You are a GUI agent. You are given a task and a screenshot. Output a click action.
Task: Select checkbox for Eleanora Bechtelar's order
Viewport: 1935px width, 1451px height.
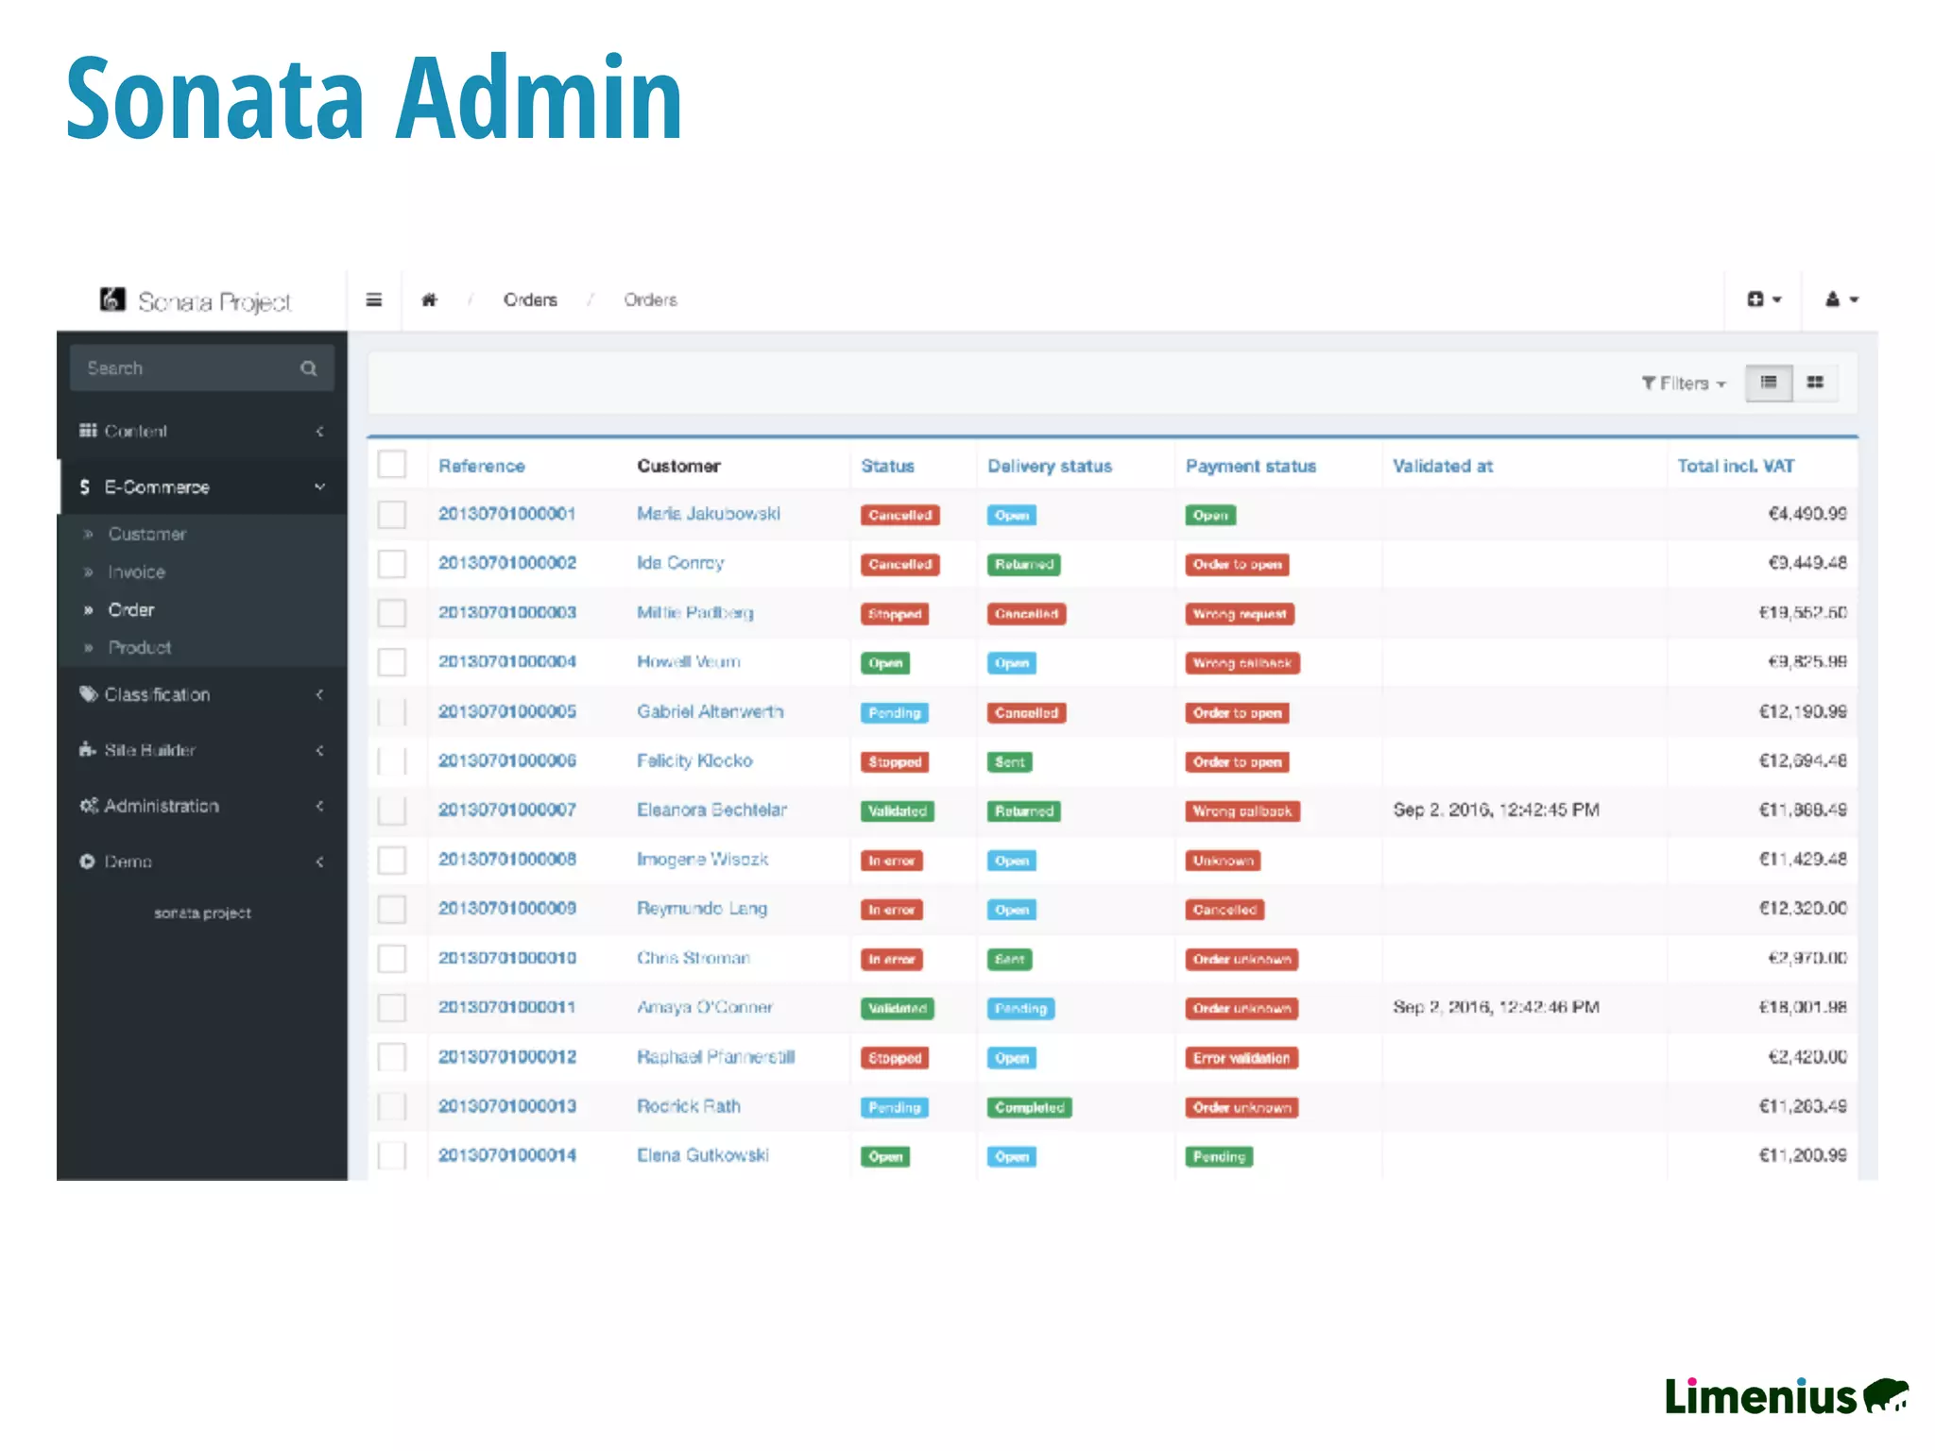click(392, 811)
